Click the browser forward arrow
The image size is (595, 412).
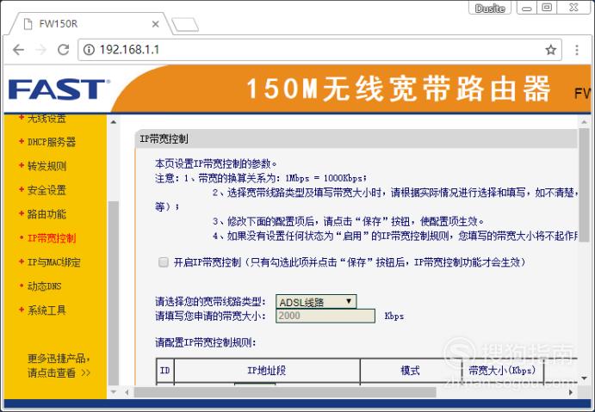point(40,50)
